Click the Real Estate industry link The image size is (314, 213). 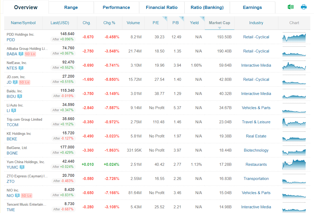pyautogui.click(x=256, y=136)
